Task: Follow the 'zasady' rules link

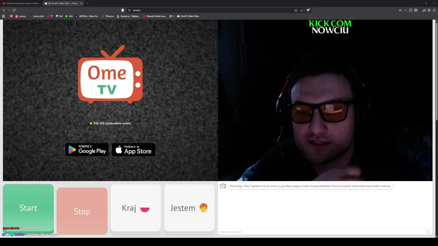Action: [x=281, y=186]
